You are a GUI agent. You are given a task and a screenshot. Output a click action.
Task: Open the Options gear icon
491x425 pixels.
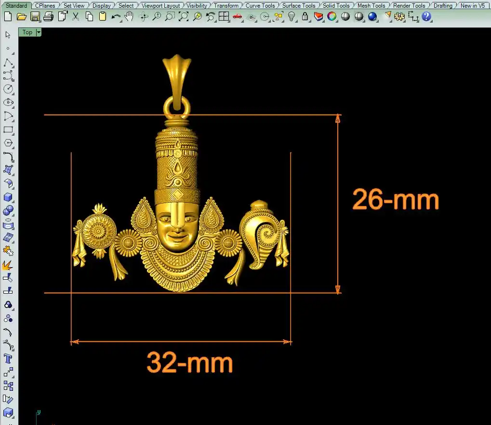[x=399, y=16]
